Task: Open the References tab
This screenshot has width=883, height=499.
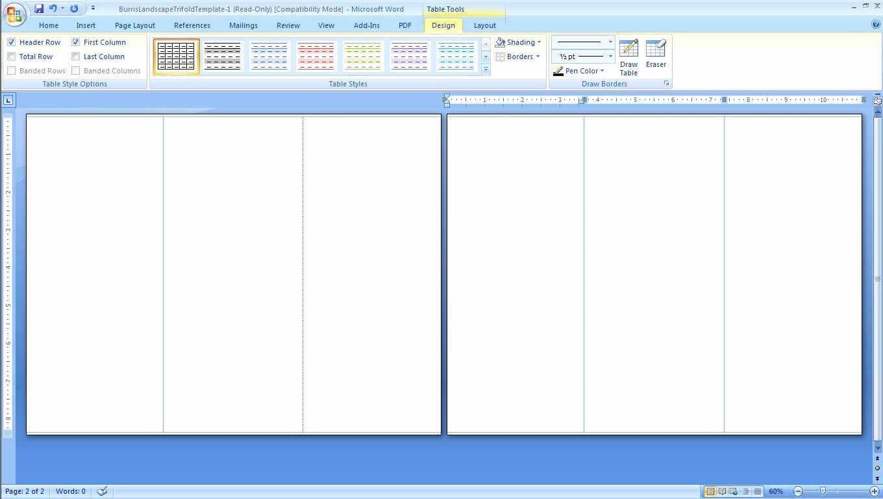Action: click(192, 25)
